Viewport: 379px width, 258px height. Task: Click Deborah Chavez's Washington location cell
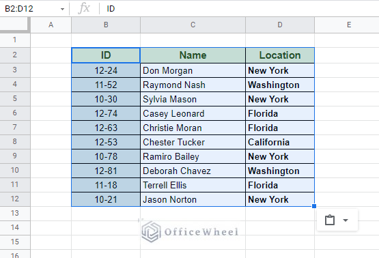pos(280,171)
